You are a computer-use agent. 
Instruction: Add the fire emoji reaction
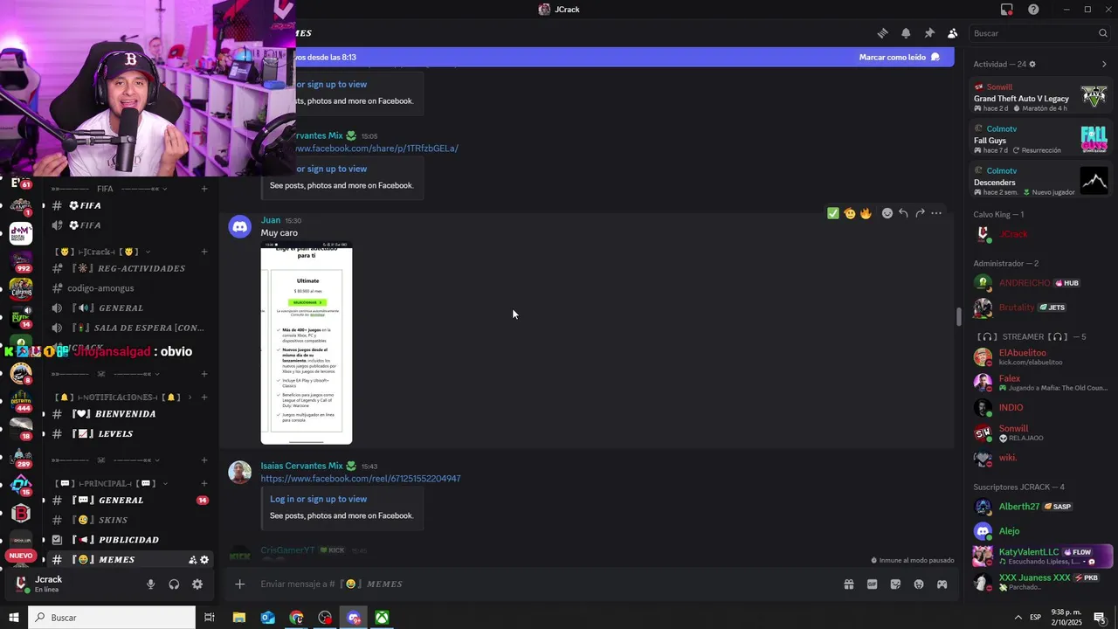tap(866, 213)
